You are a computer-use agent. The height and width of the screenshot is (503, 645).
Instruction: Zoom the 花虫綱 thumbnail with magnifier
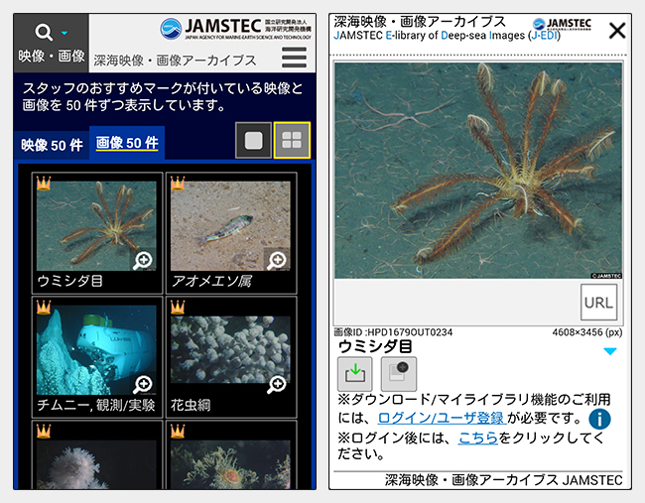277,385
